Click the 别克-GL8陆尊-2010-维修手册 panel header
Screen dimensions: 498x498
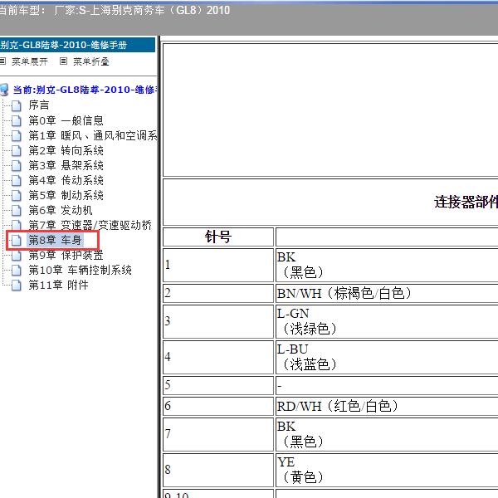tap(77, 45)
